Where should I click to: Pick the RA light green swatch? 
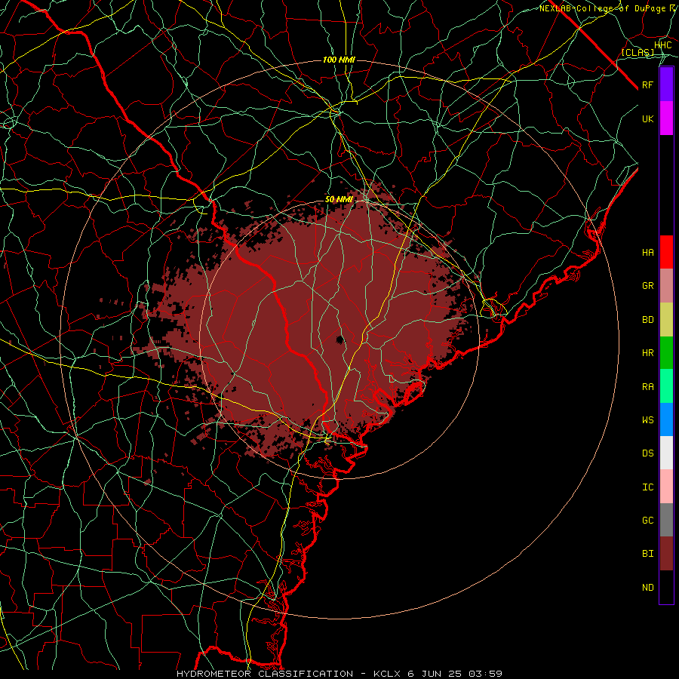666,386
